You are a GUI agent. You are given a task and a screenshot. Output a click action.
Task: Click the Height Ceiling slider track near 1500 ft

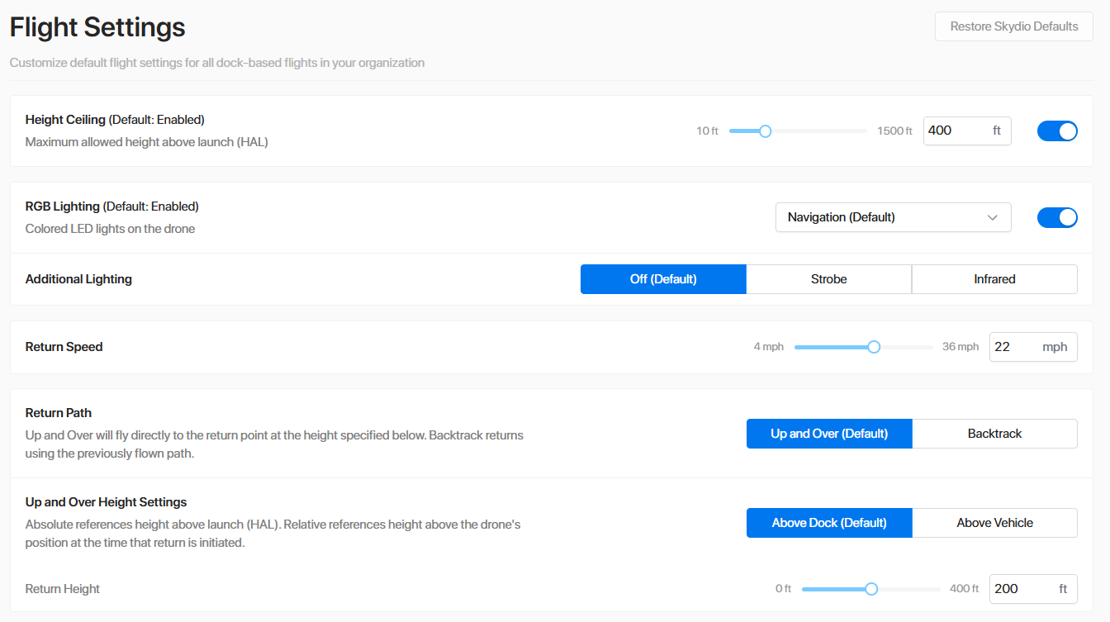(859, 131)
